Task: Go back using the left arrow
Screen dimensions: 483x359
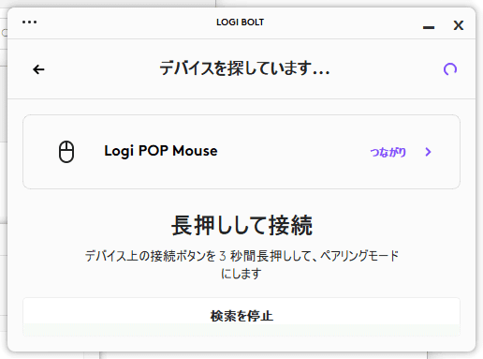Action: point(38,69)
